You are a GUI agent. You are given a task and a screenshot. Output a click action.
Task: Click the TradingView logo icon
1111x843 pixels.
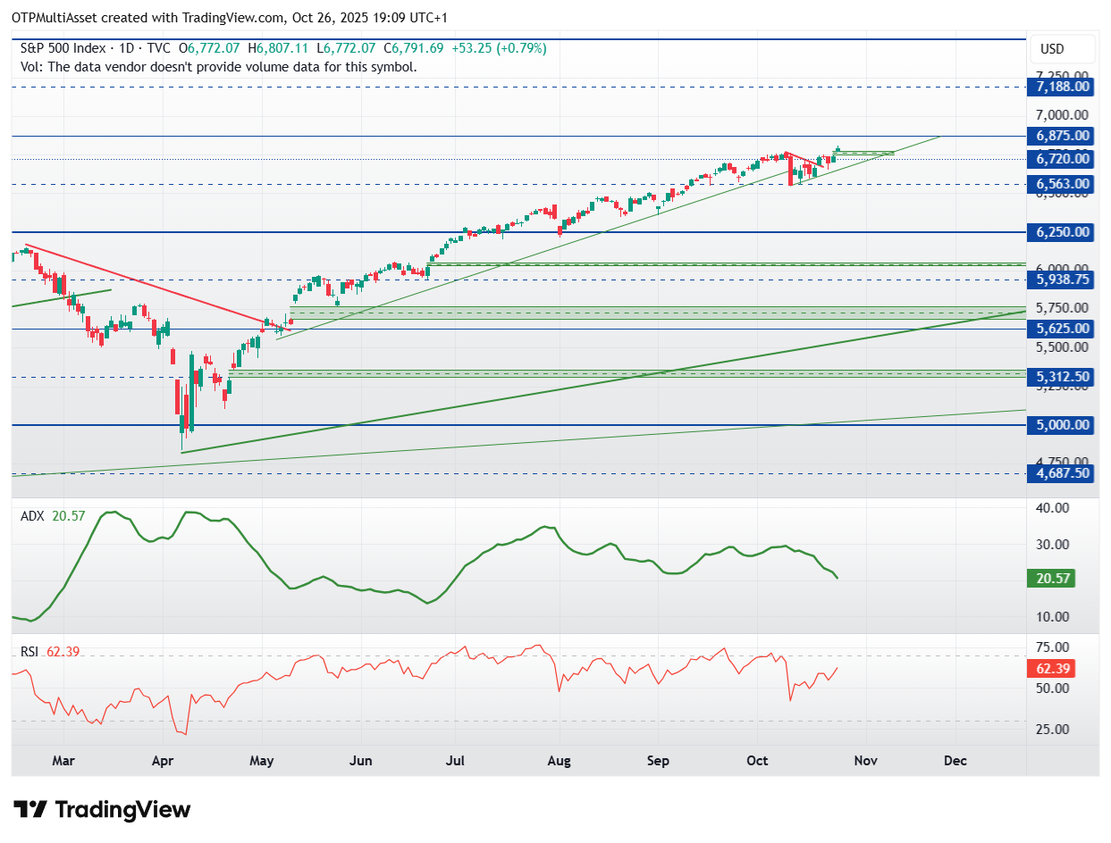pyautogui.click(x=30, y=810)
